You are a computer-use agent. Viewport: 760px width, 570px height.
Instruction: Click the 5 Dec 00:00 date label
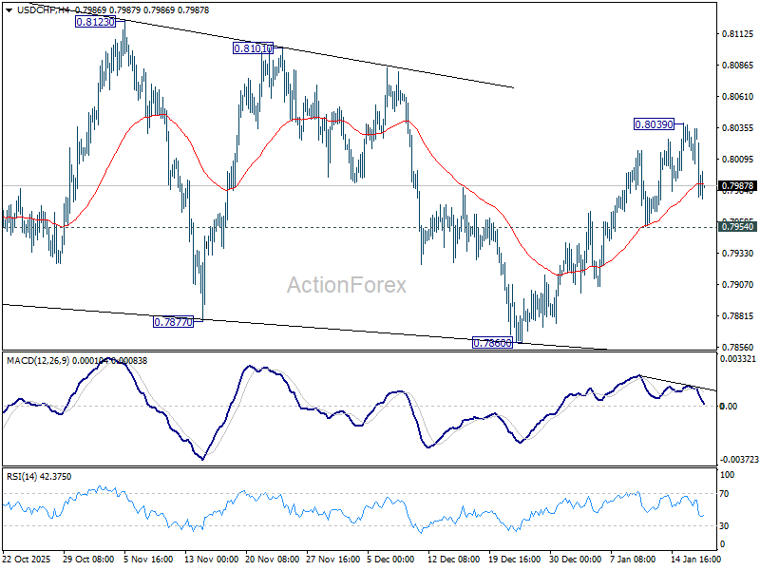coord(390,559)
